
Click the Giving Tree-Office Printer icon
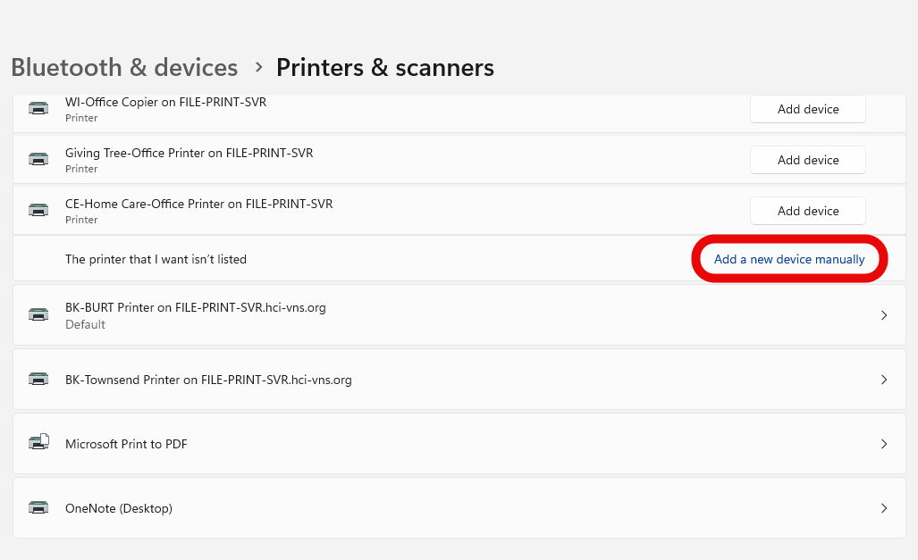coord(38,159)
